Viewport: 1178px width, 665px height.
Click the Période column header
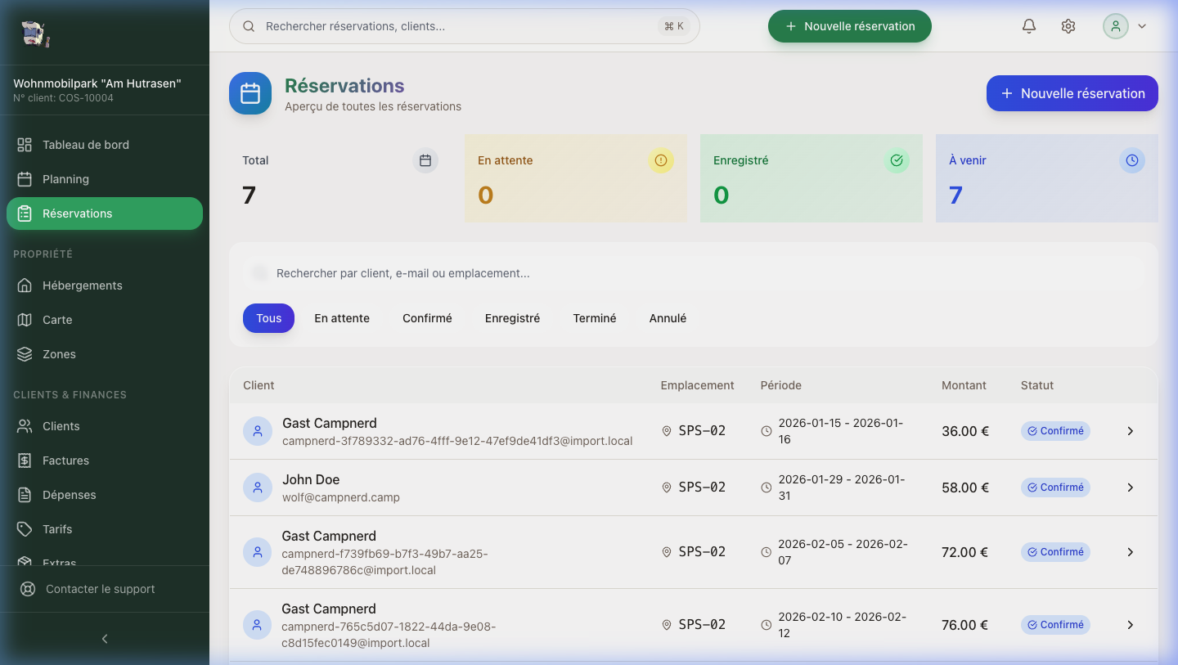pyautogui.click(x=781, y=385)
